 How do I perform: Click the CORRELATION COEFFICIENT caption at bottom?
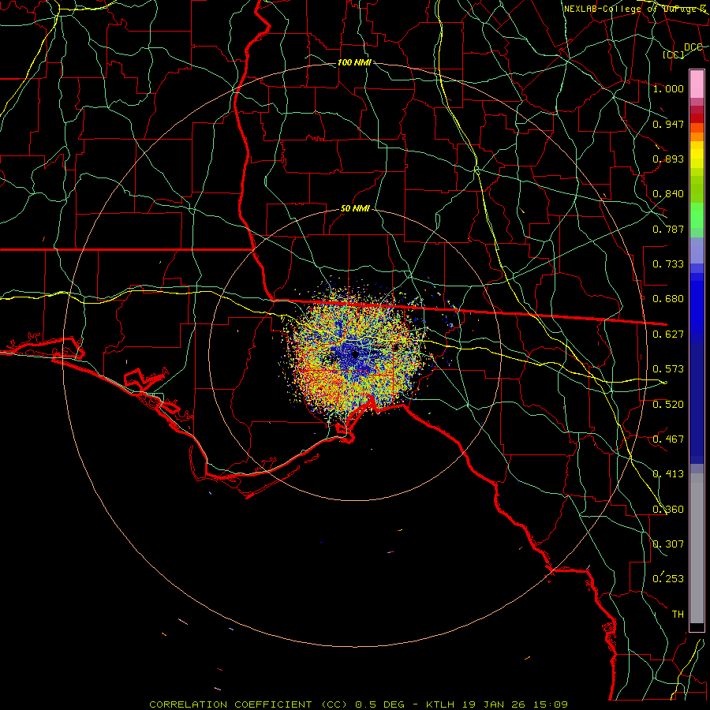pyautogui.click(x=359, y=704)
